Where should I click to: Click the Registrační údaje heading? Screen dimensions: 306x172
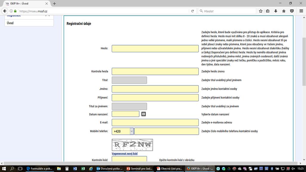[79, 24]
